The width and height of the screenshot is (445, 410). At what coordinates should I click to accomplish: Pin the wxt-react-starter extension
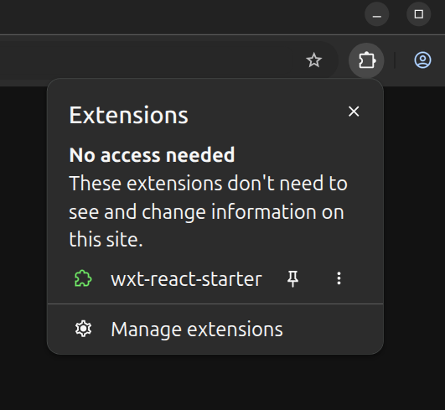292,278
